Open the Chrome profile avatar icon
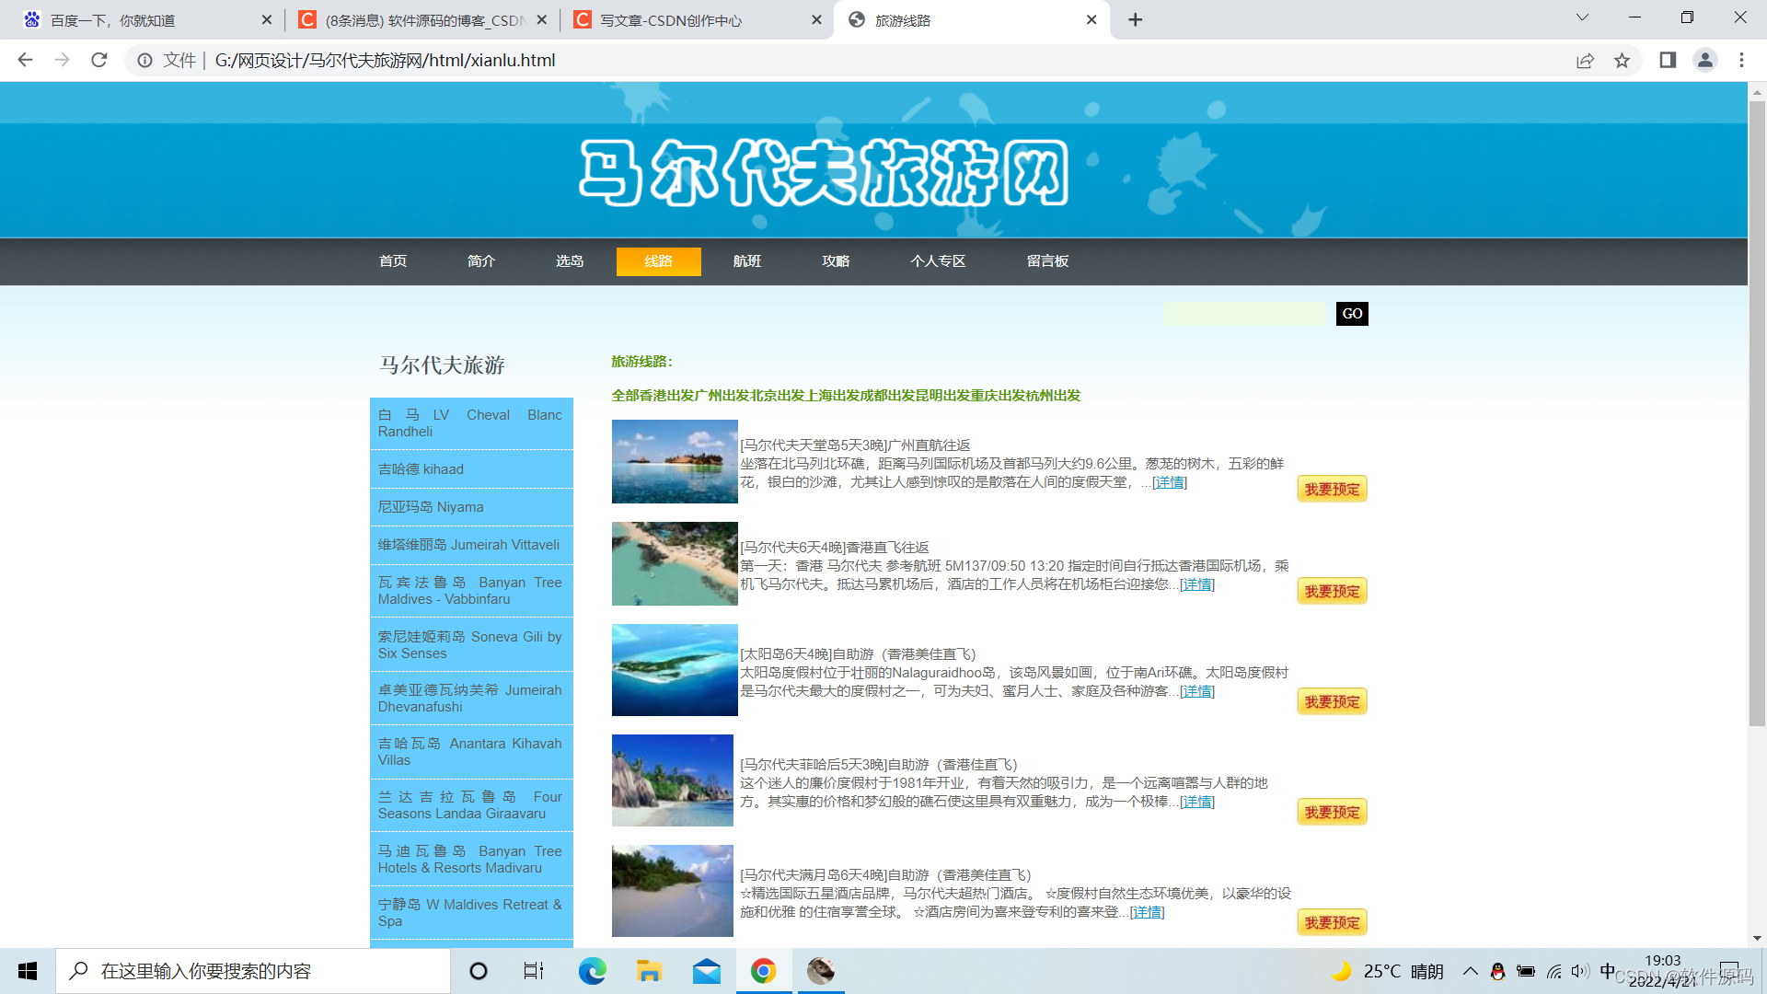The height and width of the screenshot is (994, 1767). click(1704, 60)
